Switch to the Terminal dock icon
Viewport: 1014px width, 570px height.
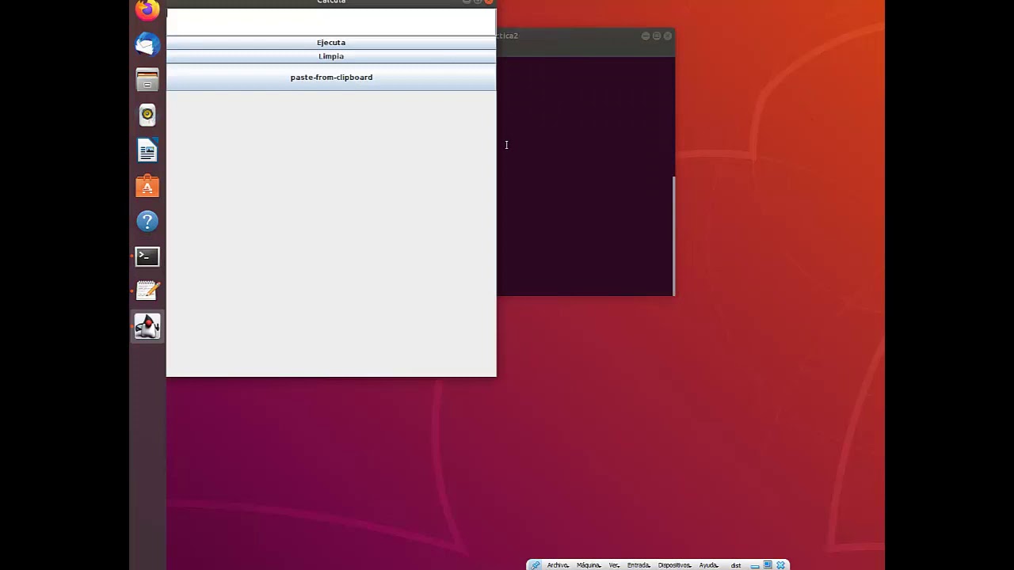[x=147, y=256]
